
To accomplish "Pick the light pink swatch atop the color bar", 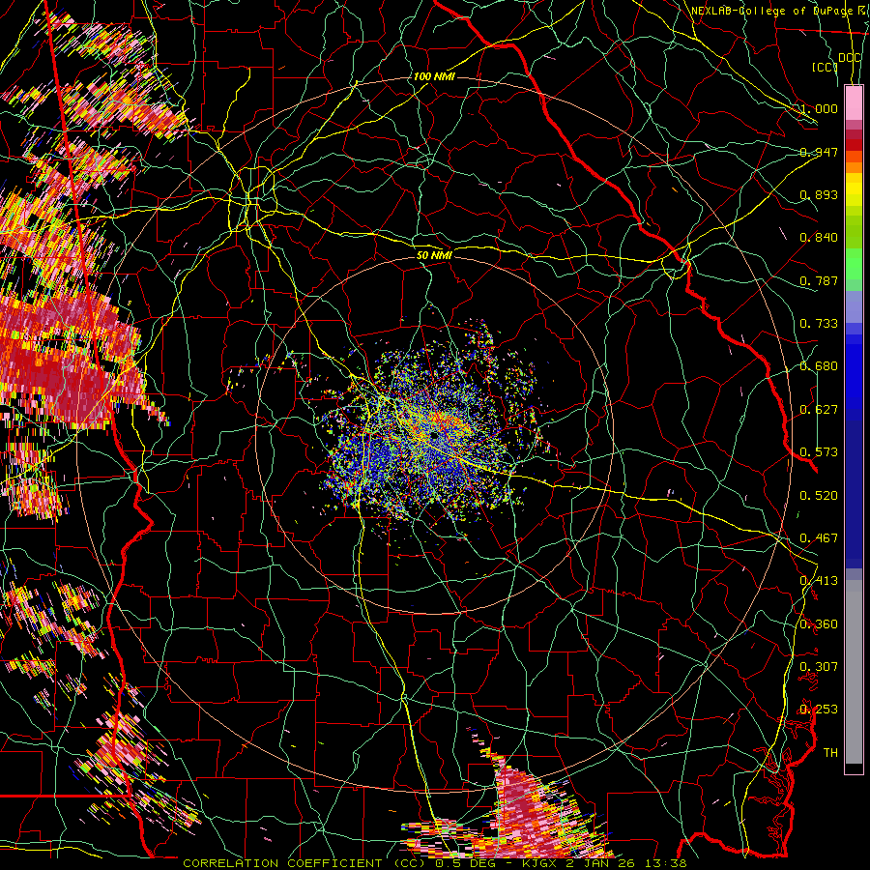I will tap(854, 102).
